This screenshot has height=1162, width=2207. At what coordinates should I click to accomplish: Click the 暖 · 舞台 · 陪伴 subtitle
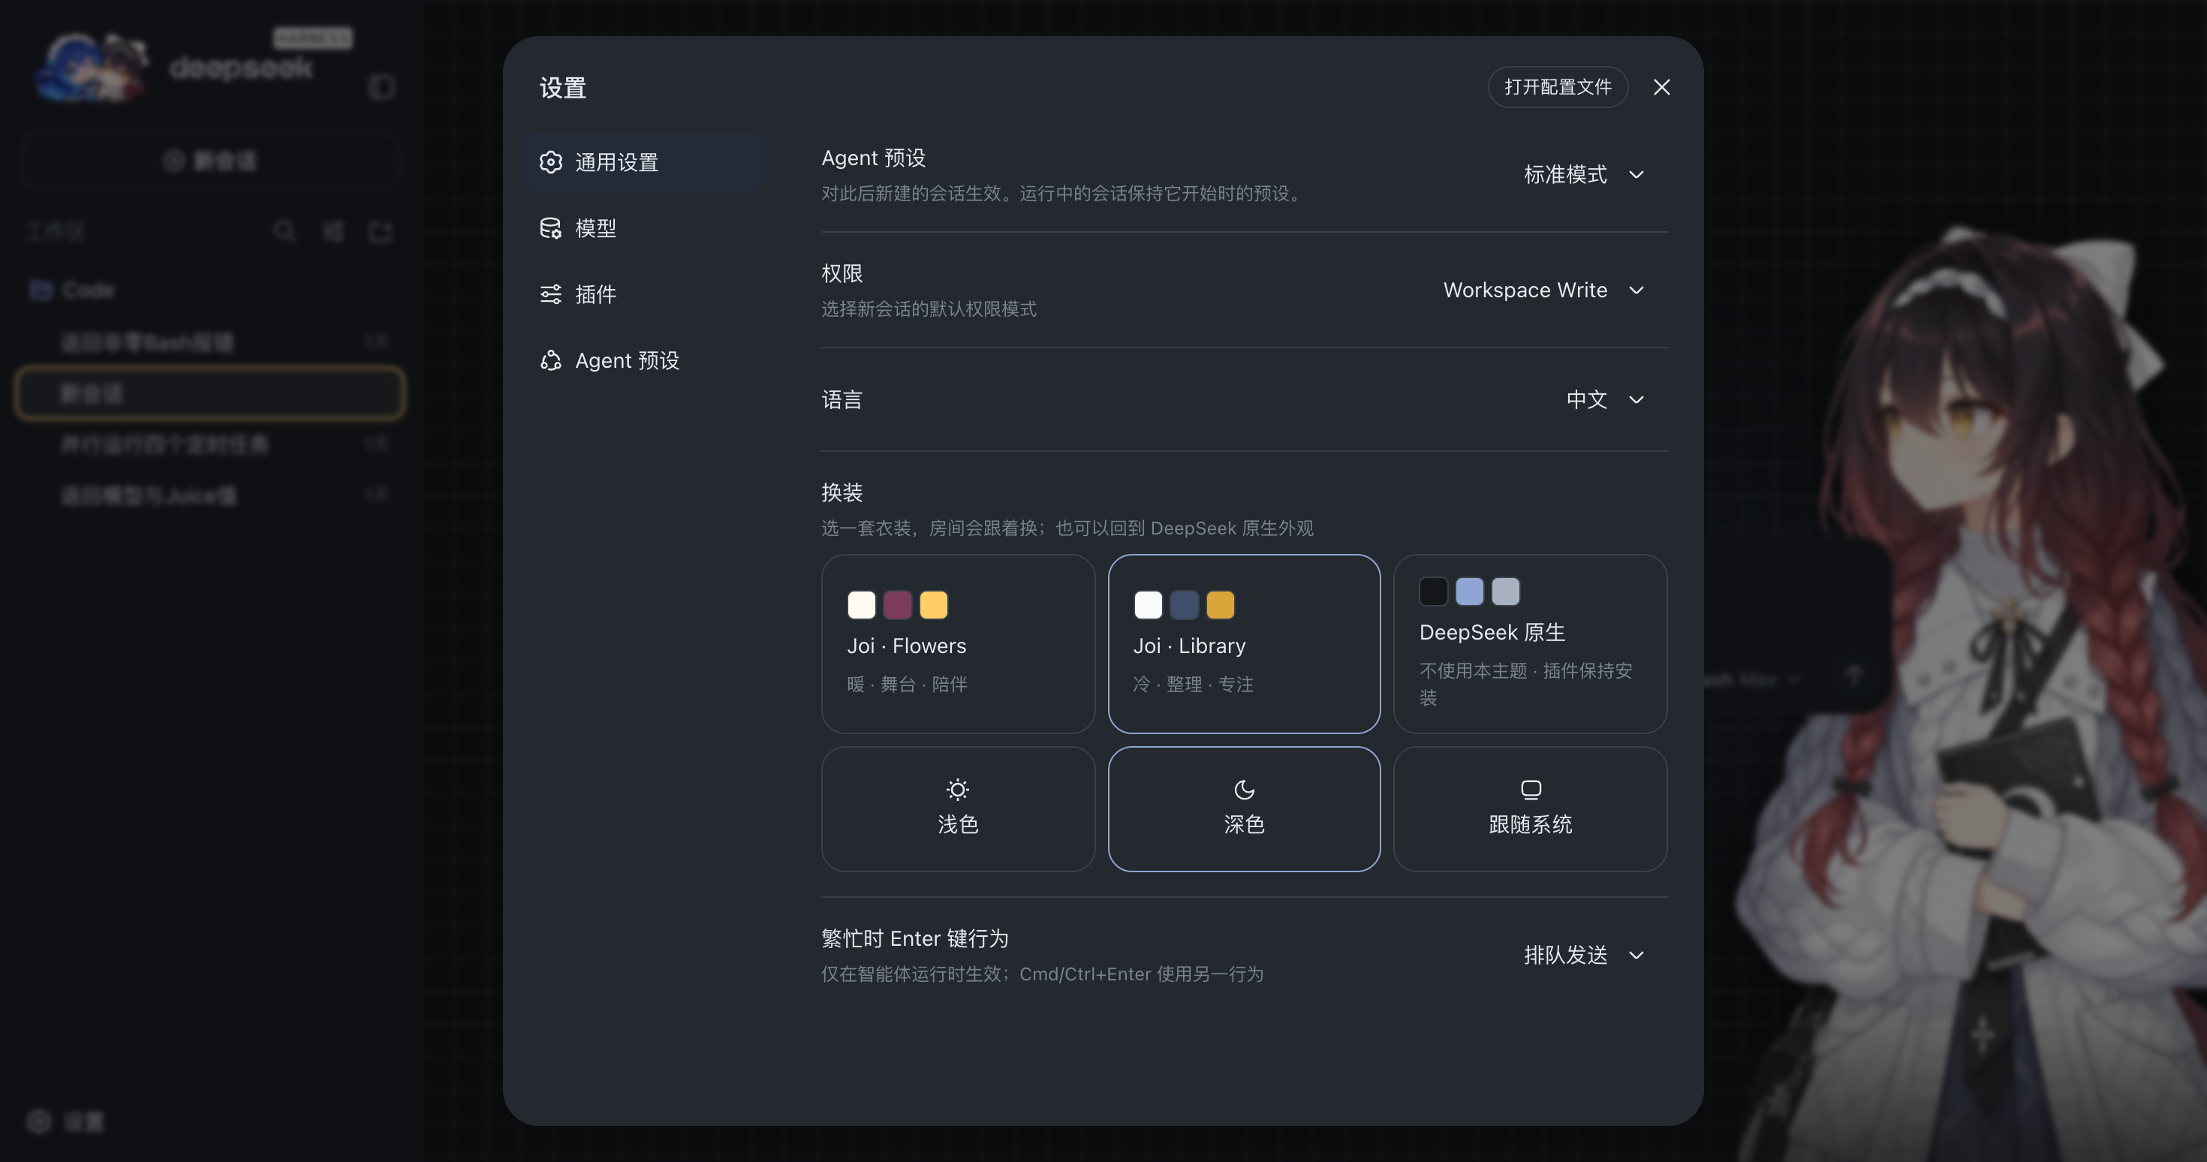(908, 684)
